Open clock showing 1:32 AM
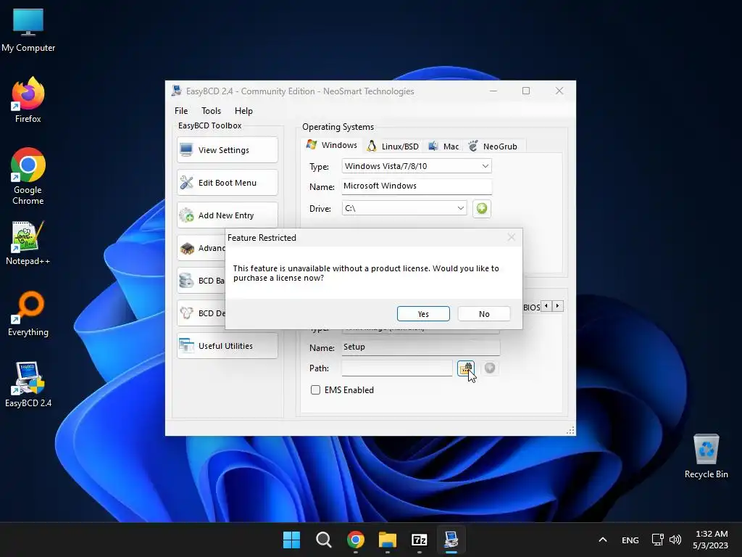This screenshot has width=742, height=557. pyautogui.click(x=710, y=540)
